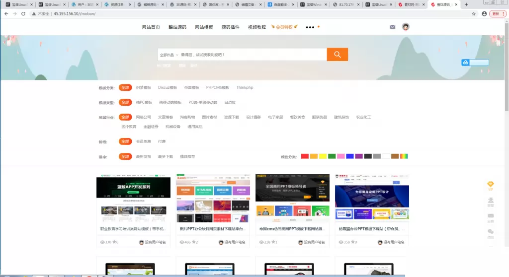Click the red 更新 update button in Chrome

(x=498, y=13)
